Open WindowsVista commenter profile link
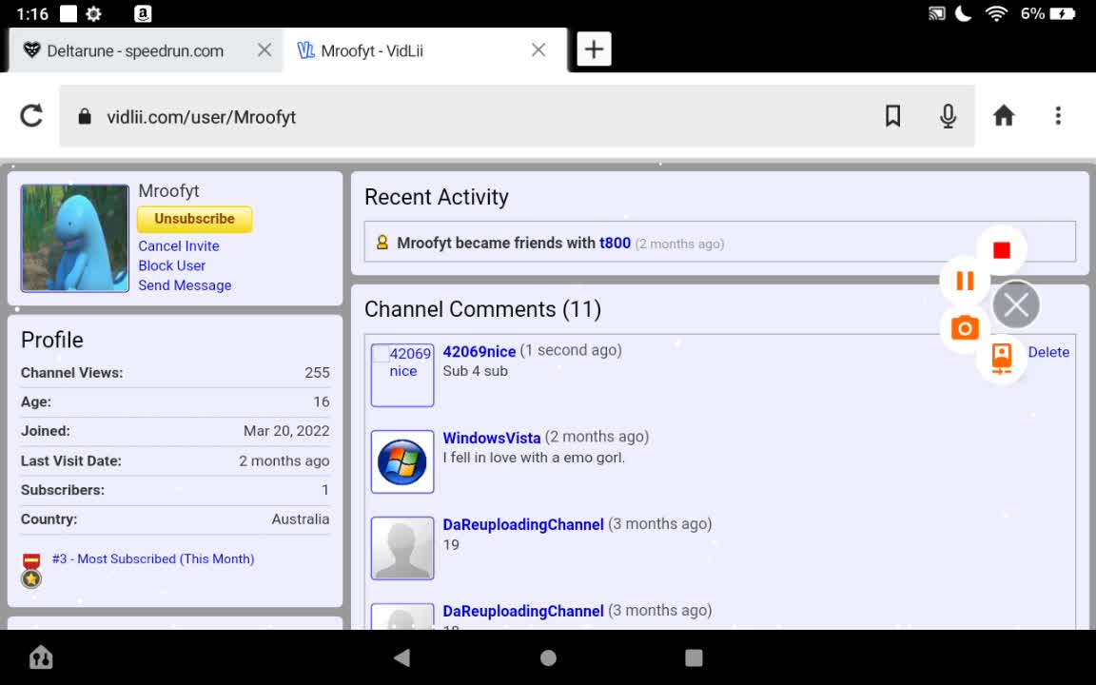This screenshot has width=1096, height=685. [x=491, y=439]
